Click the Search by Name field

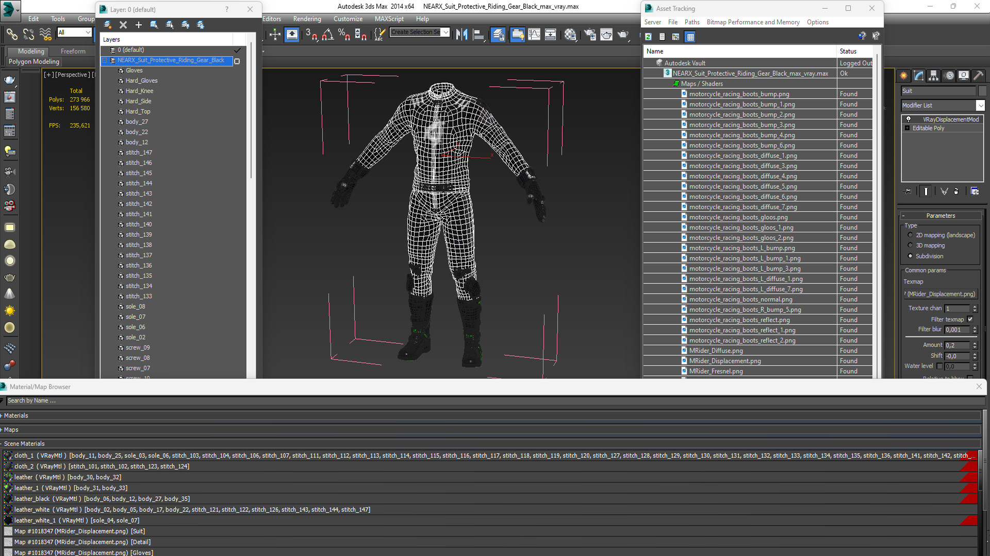(495, 401)
